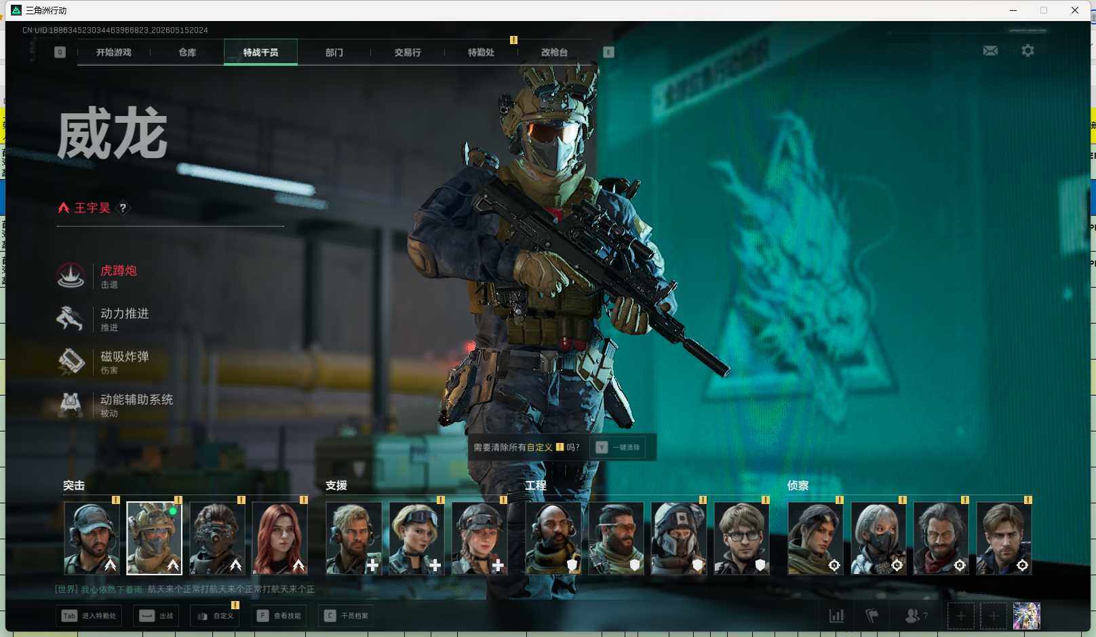
Task: Select the engineer wearing clear eyeglasses
Action: 741,538
